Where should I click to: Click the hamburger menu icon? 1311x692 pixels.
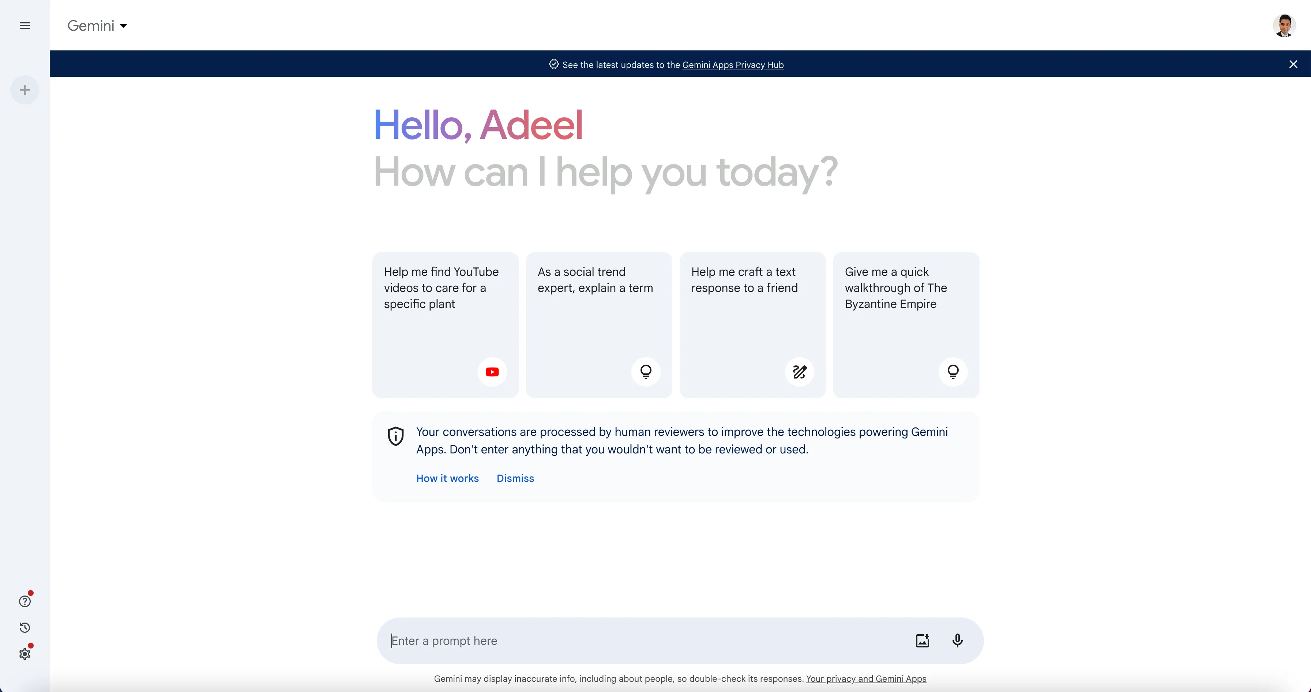point(25,25)
